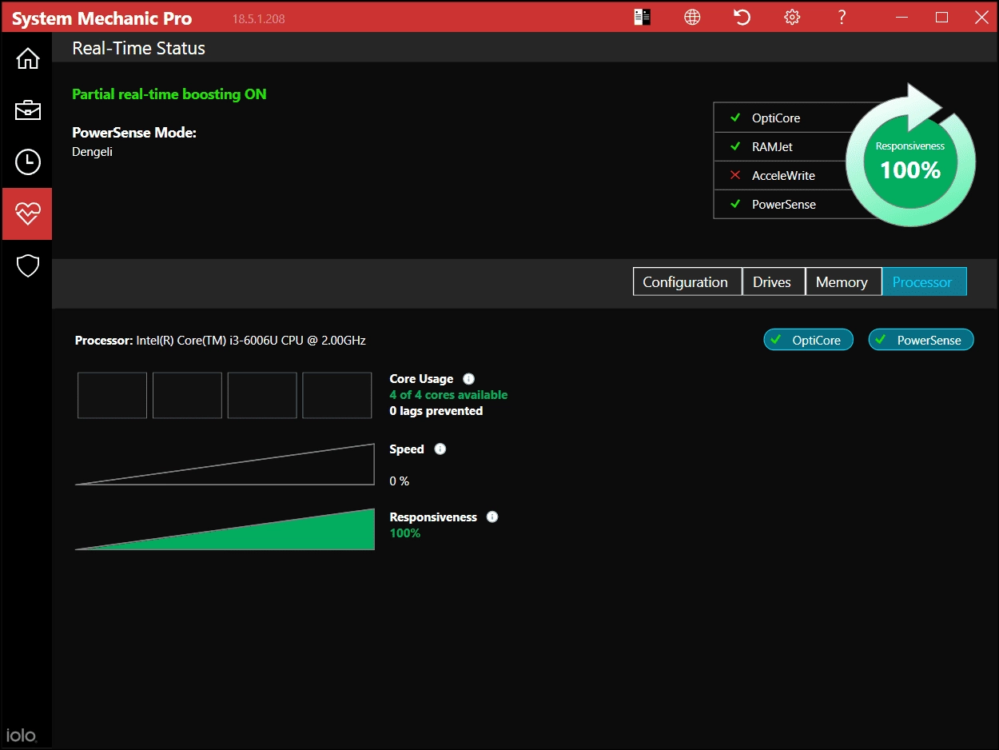Image resolution: width=999 pixels, height=750 pixels.
Task: Click the info icon next to Core Usage
Action: pos(468,379)
